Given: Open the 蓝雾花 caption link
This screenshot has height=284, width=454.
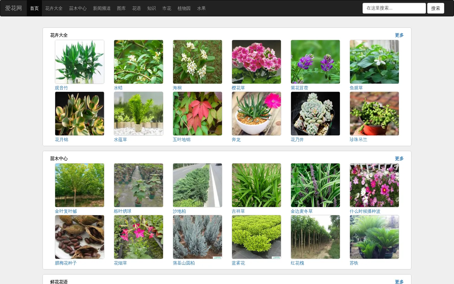Looking at the screenshot, I should tap(238, 263).
